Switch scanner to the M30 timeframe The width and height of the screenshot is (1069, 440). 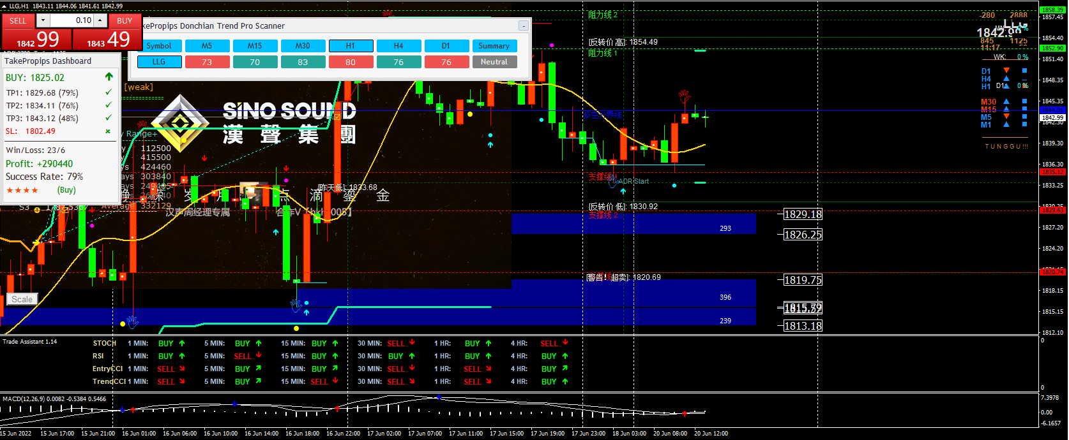[303, 46]
